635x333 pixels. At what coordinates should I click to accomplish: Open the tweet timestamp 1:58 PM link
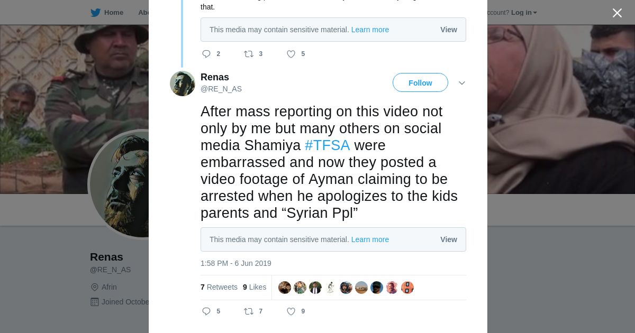pos(235,263)
